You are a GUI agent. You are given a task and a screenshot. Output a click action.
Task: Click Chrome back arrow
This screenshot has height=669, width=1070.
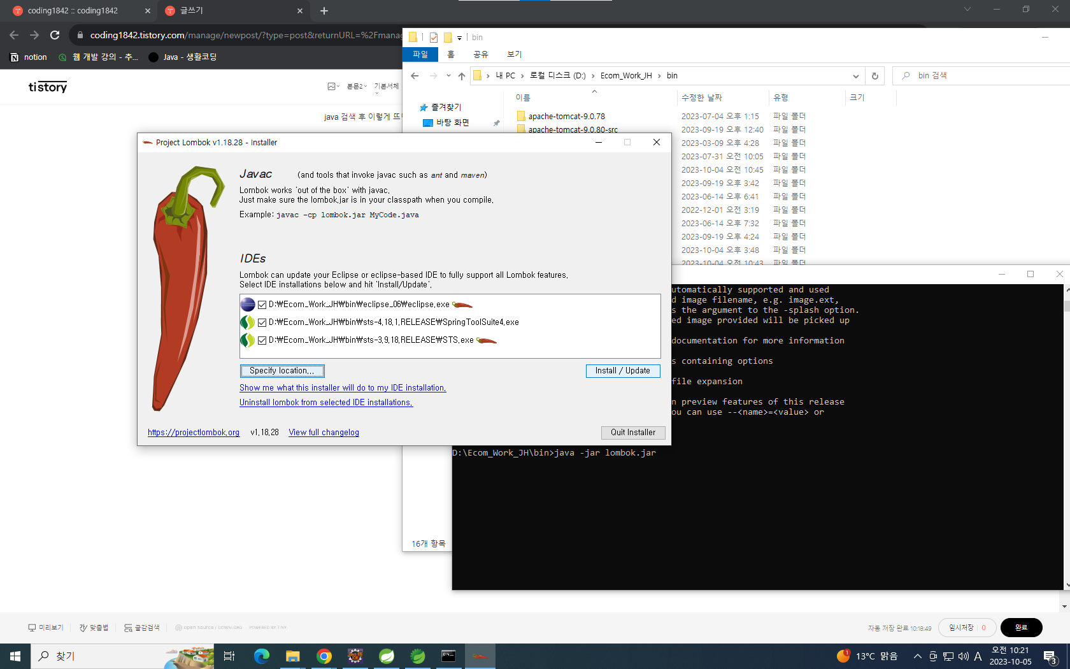coord(14,35)
